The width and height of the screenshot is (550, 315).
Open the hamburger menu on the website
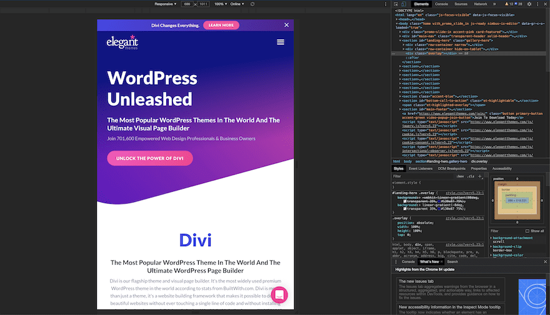pyautogui.click(x=281, y=42)
